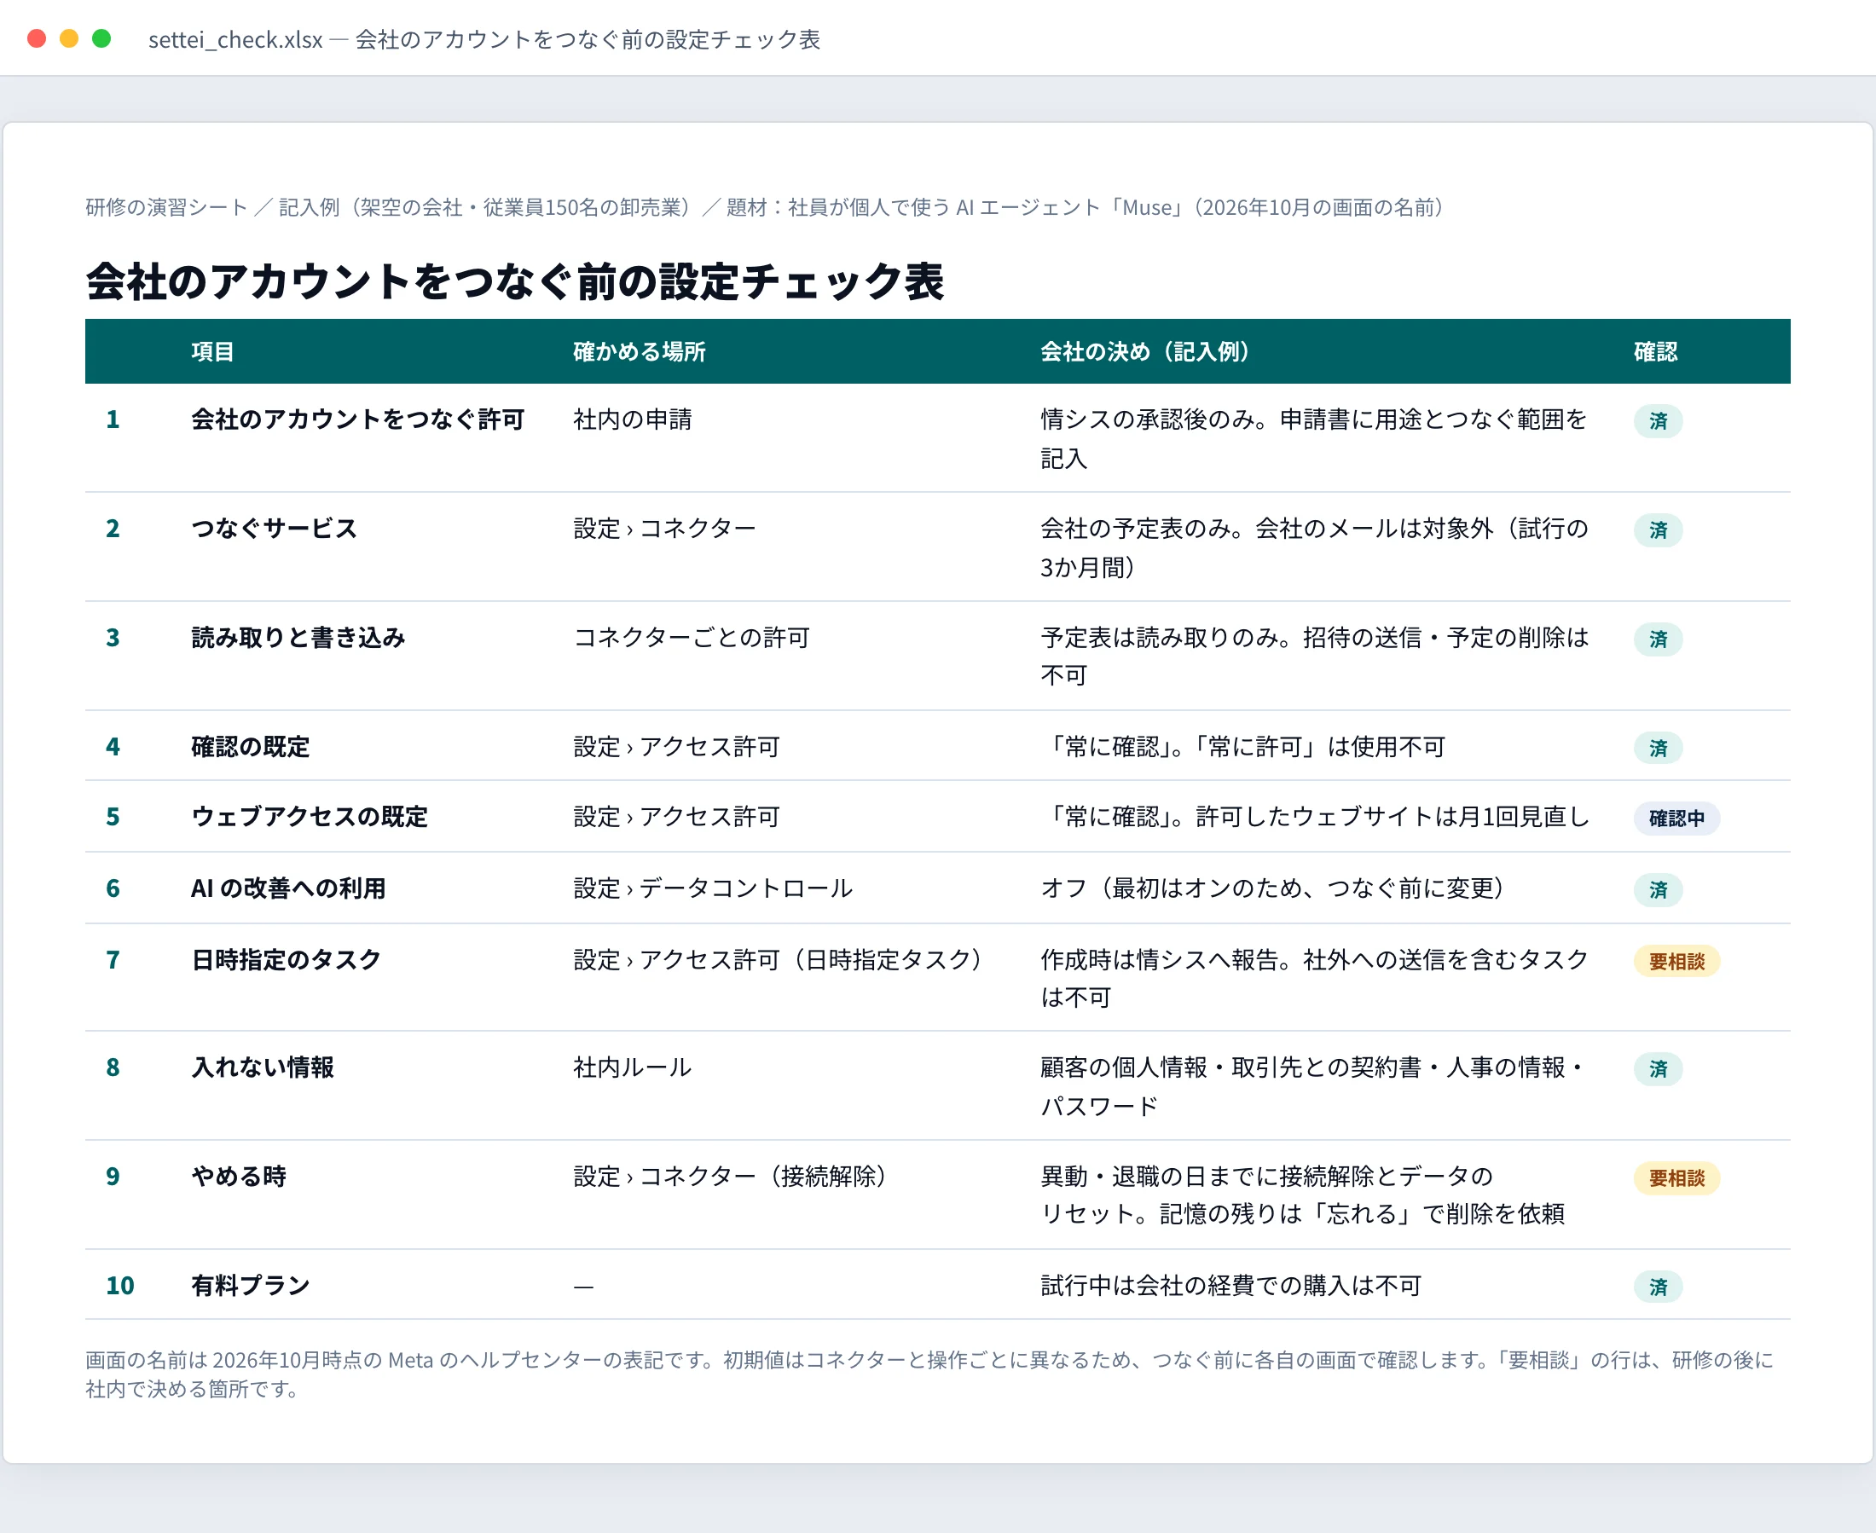Click the 済 badge in つなぐサービス row

coord(1658,529)
